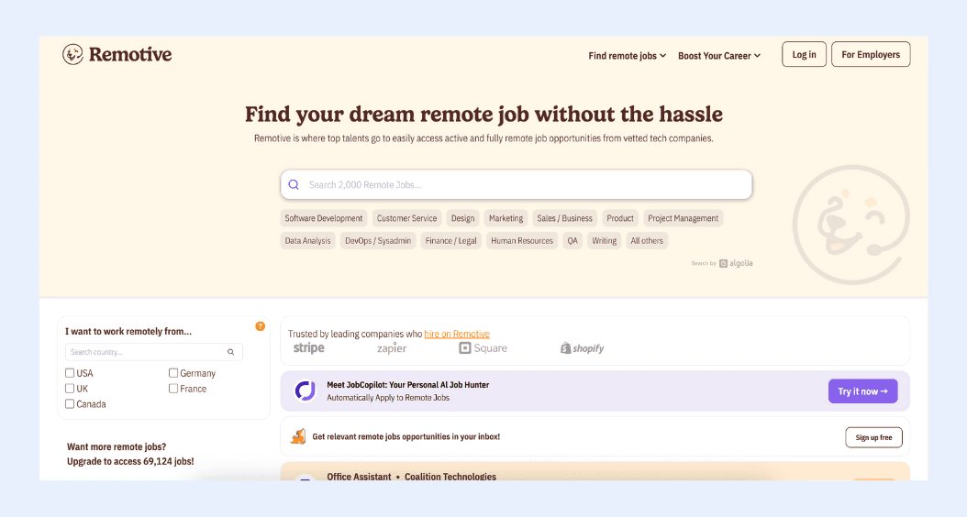The image size is (967, 517).
Task: Check the Canada checkbox
Action: point(70,403)
